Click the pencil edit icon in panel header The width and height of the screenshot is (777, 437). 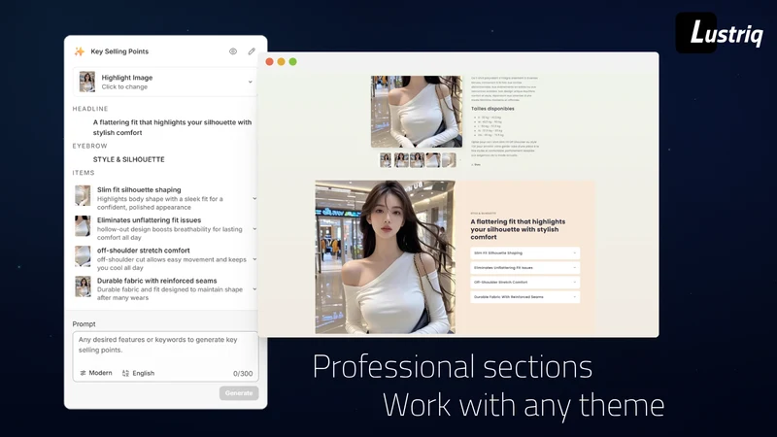point(252,51)
